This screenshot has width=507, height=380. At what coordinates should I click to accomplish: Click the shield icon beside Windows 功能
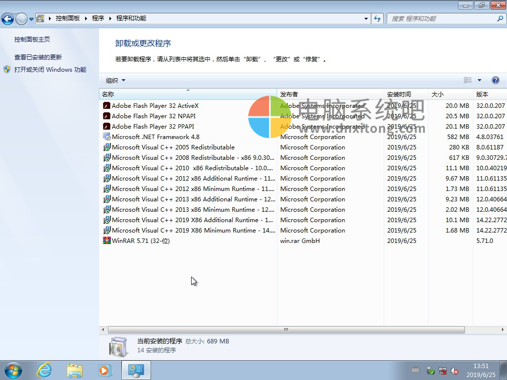(7, 69)
